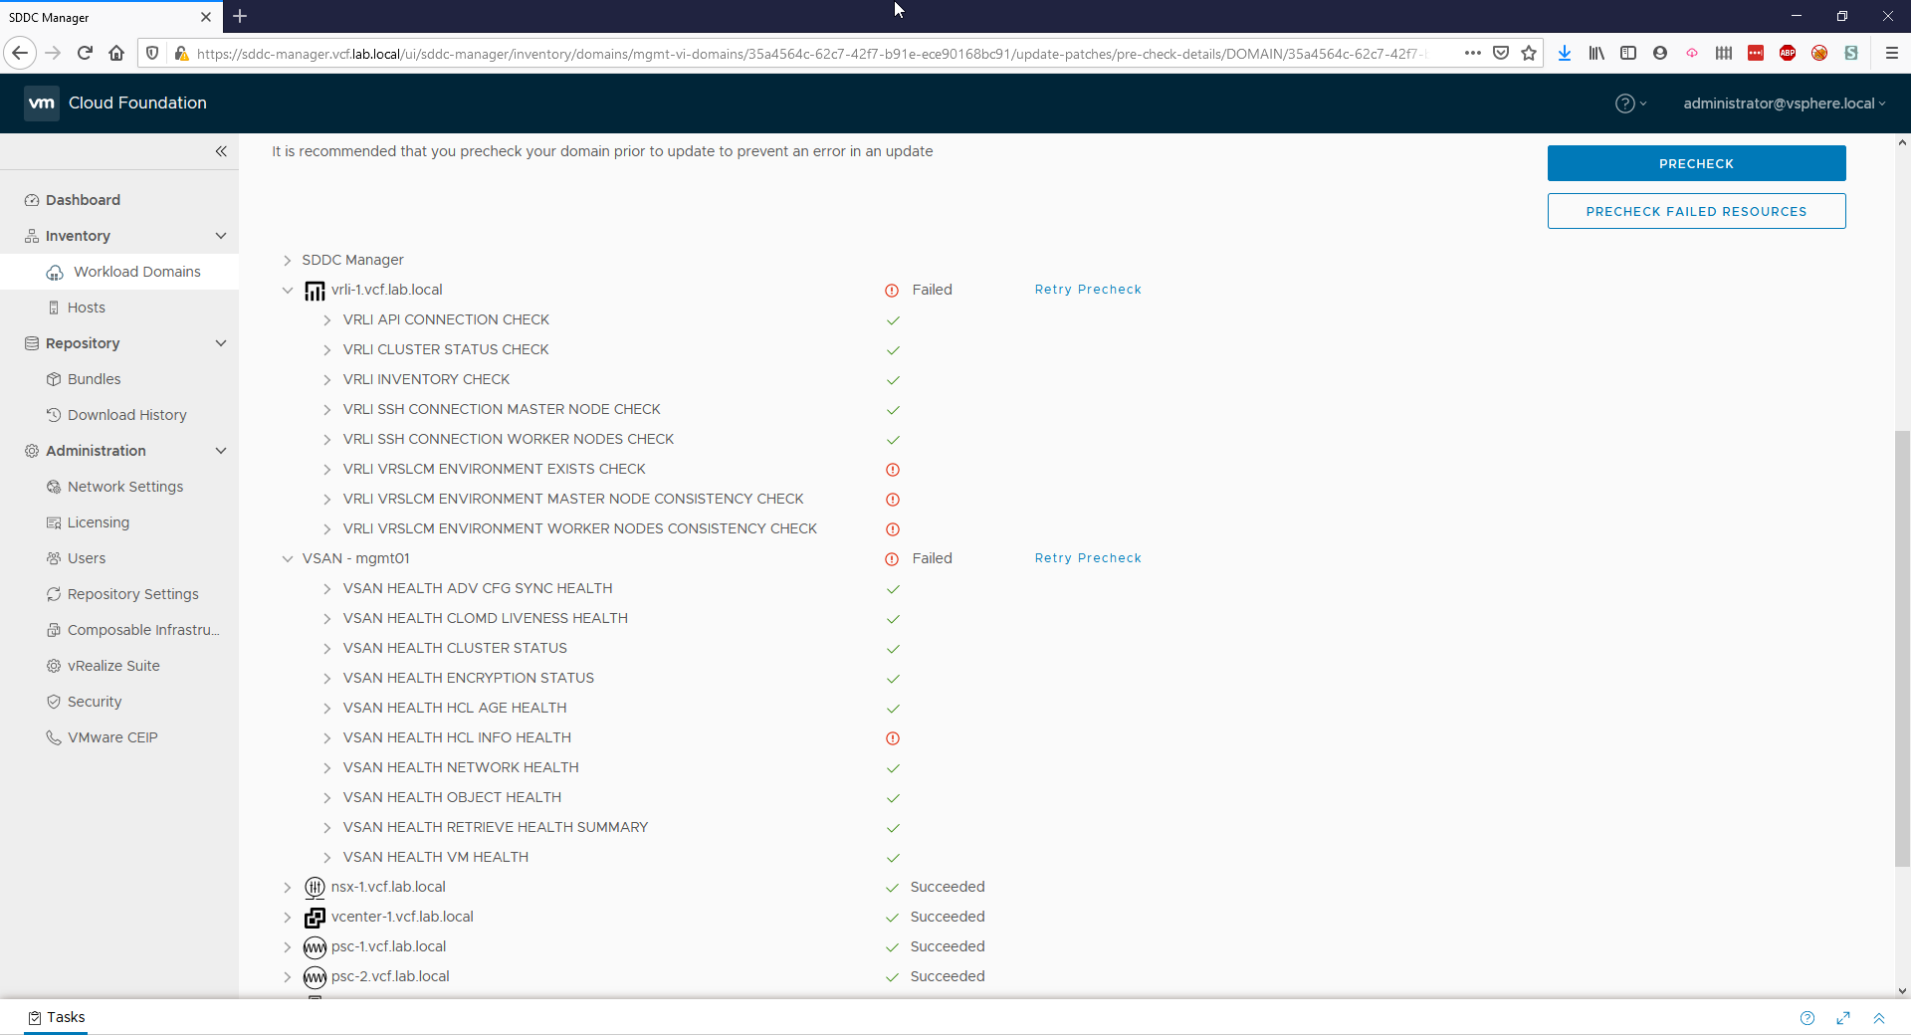Click the help icon in Tasks bar
1911x1035 pixels.
[1807, 1018]
